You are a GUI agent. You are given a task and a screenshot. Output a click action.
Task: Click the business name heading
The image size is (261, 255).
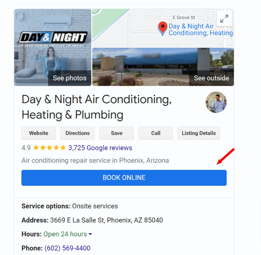97,107
